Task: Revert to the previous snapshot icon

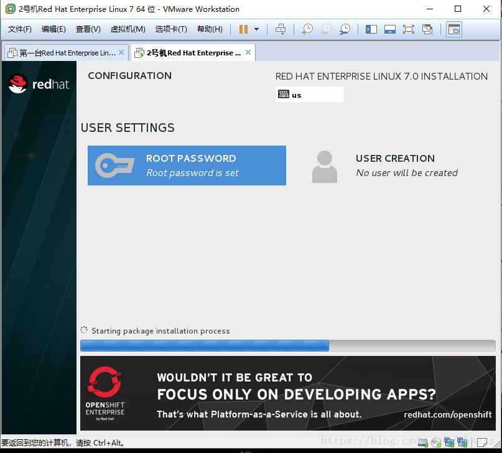Action: pos(326,29)
